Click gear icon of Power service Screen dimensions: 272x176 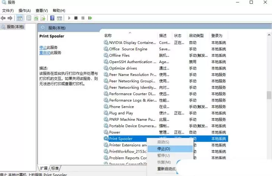coord(106,132)
